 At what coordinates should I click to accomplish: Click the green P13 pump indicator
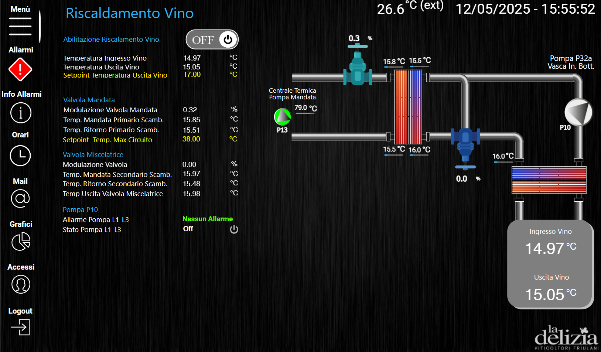[283, 117]
